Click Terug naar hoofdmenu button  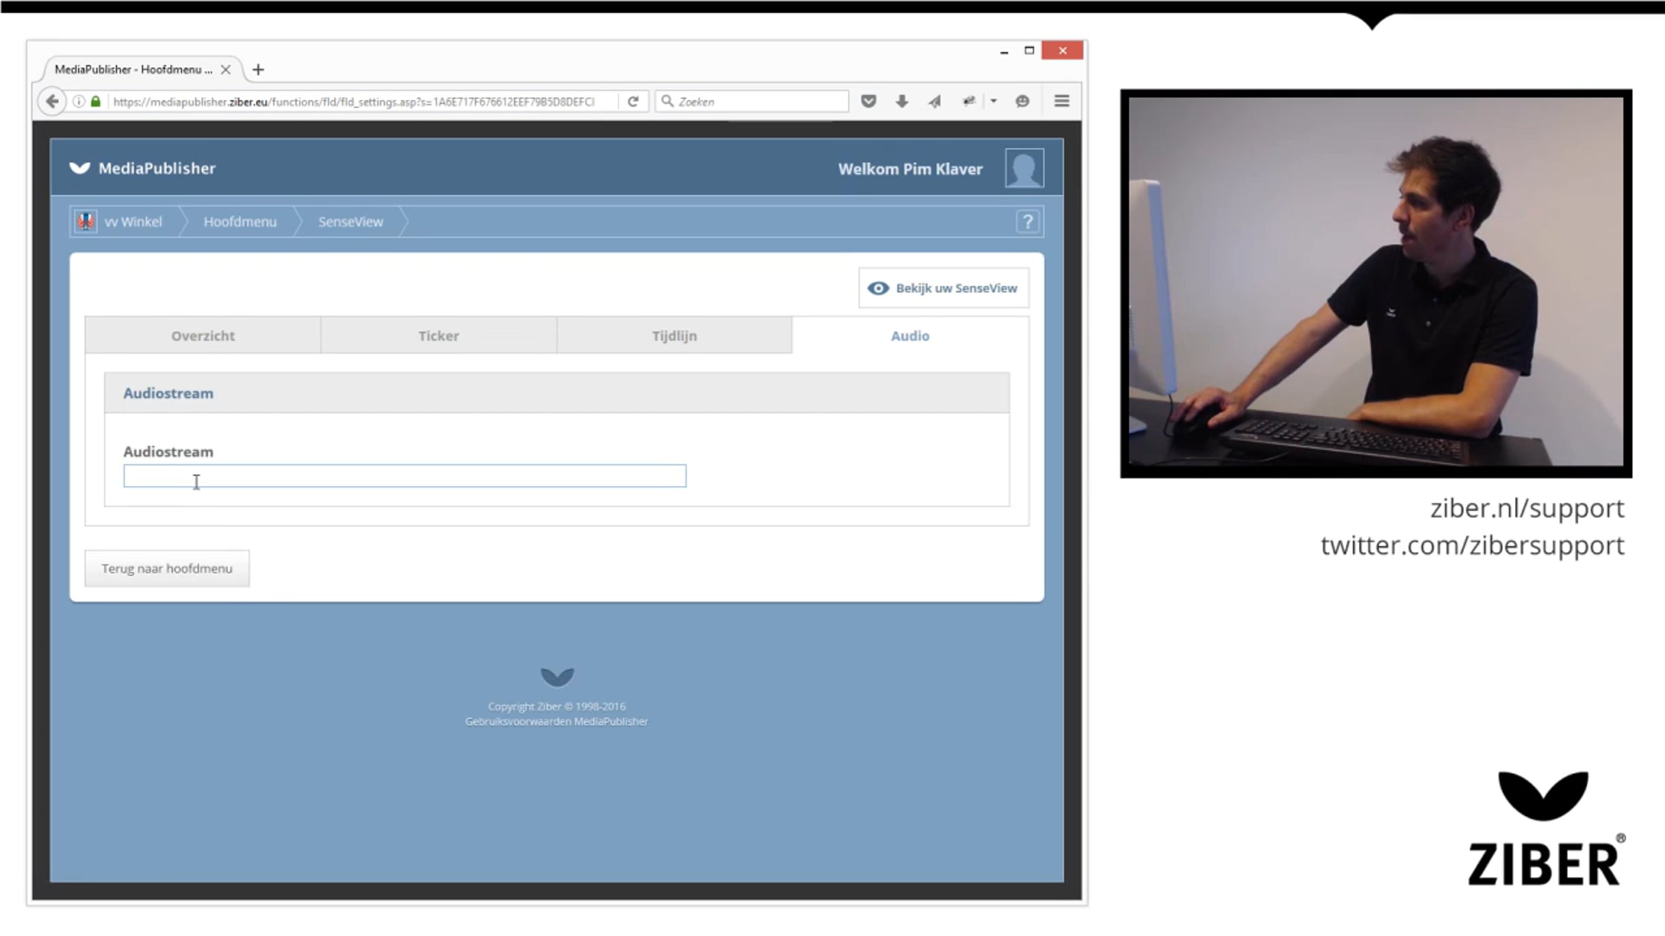167,569
